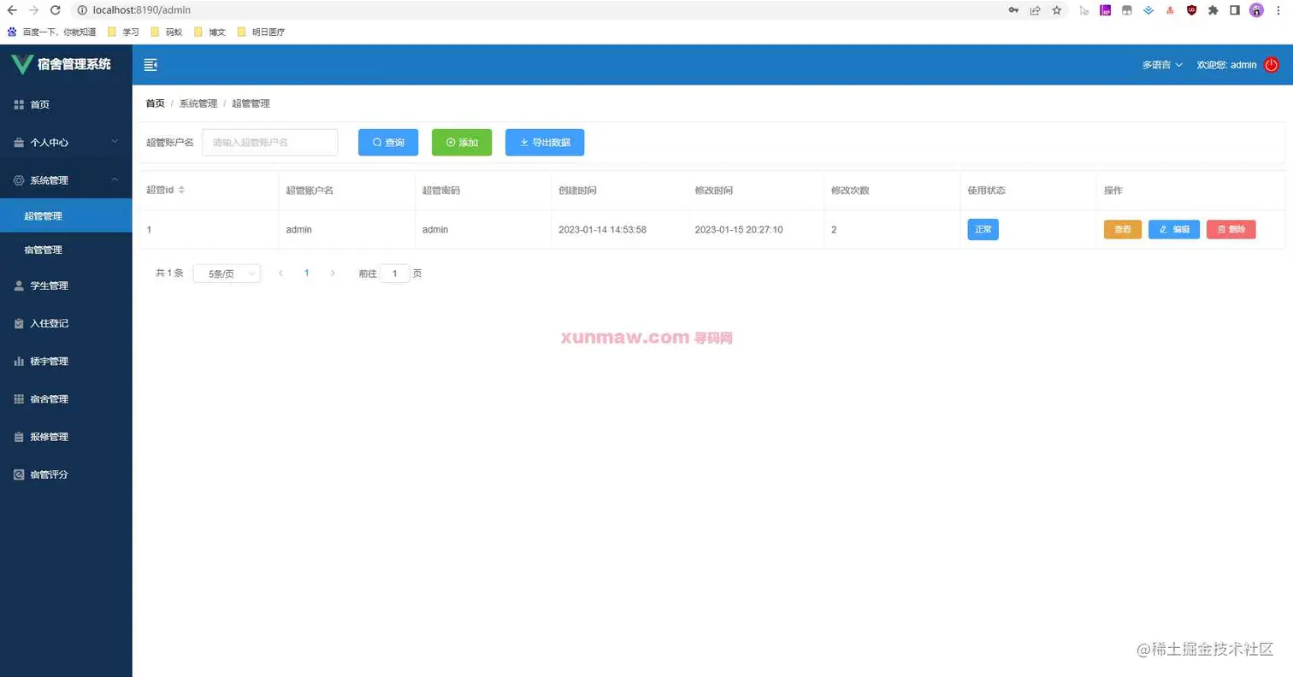Sort the table by the 超管id arrows
The height and width of the screenshot is (677, 1293).
point(181,190)
